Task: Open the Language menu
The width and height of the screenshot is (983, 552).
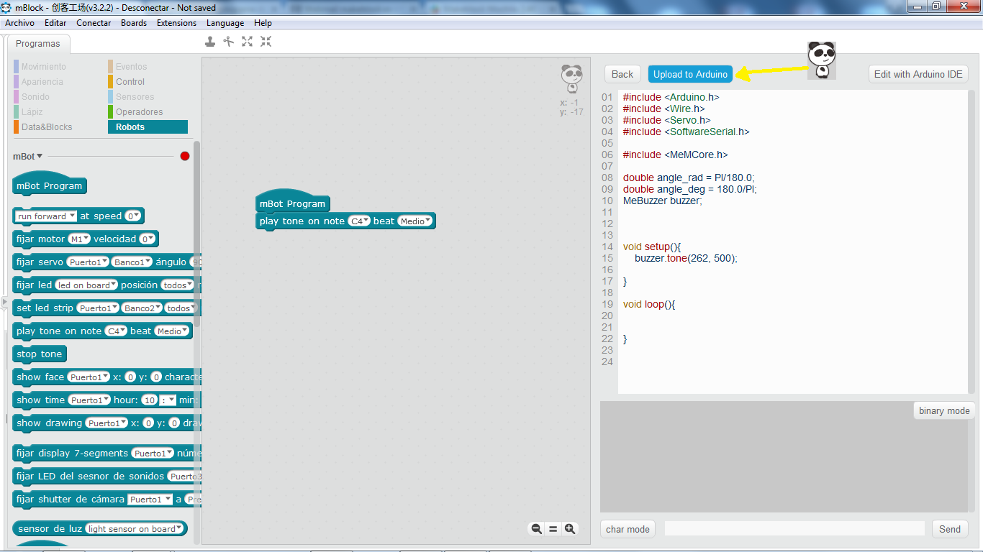Action: (225, 23)
